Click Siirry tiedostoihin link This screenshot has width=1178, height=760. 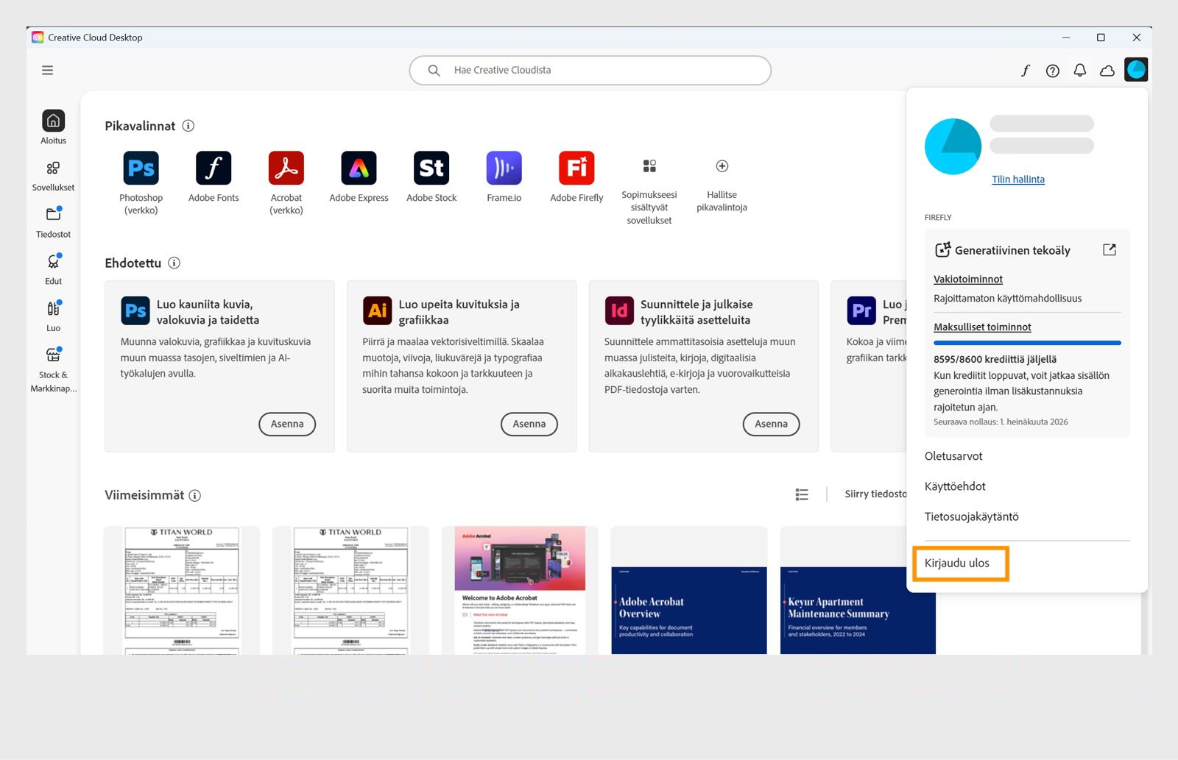click(875, 494)
